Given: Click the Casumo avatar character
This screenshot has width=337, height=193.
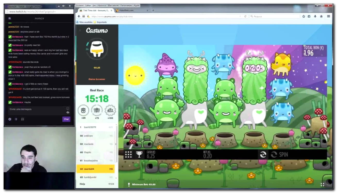Looking at the screenshot, I should 97,49.
